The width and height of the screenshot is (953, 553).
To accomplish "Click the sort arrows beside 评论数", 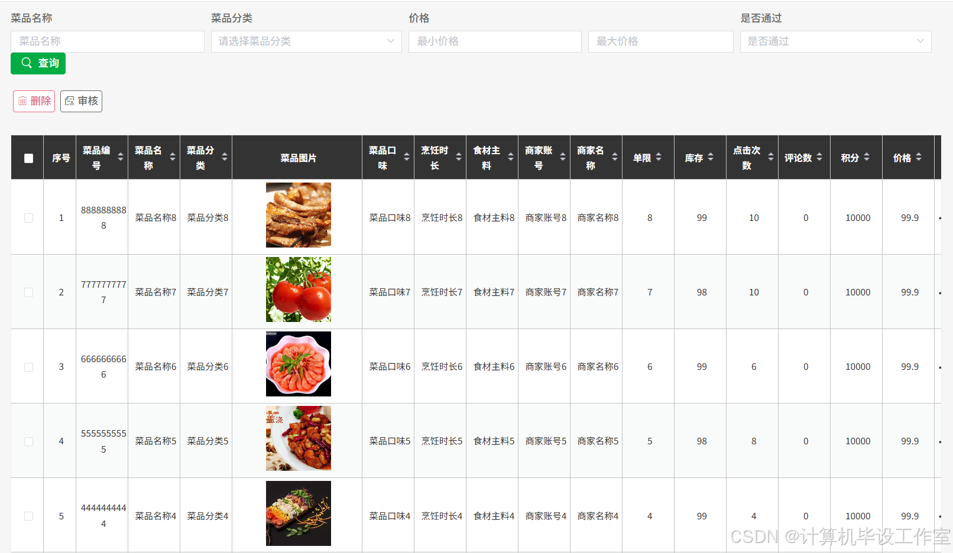I will (x=819, y=157).
